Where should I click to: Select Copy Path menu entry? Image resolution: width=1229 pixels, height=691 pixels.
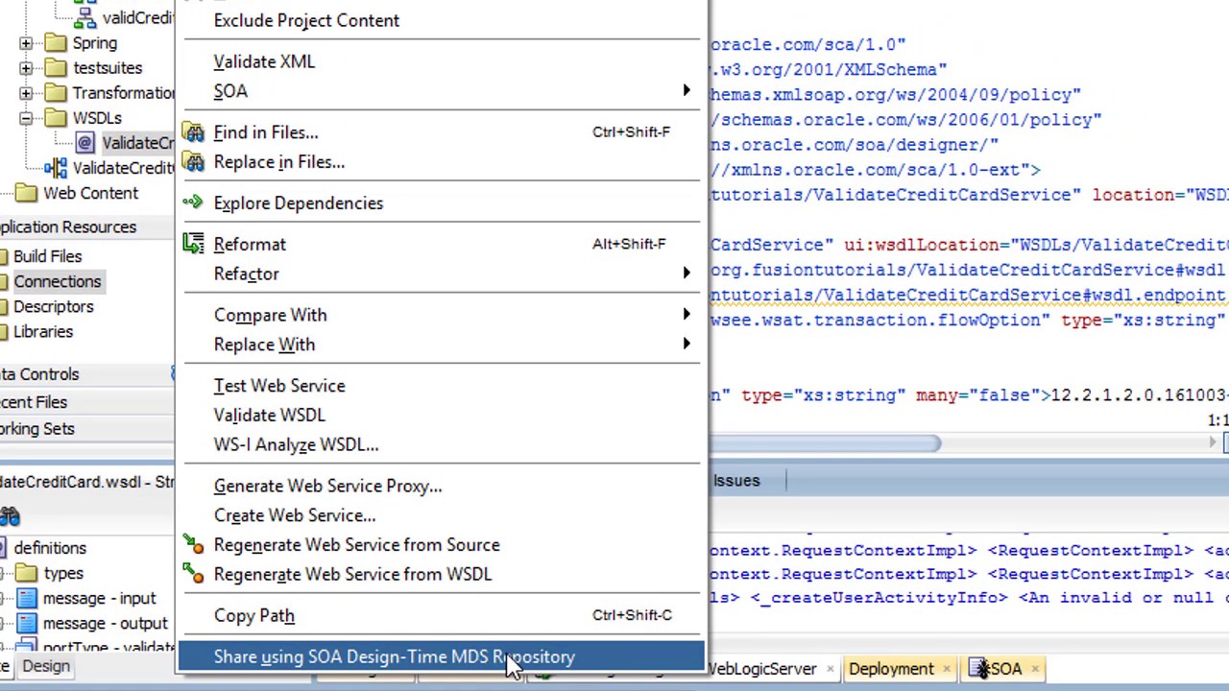[x=254, y=616]
